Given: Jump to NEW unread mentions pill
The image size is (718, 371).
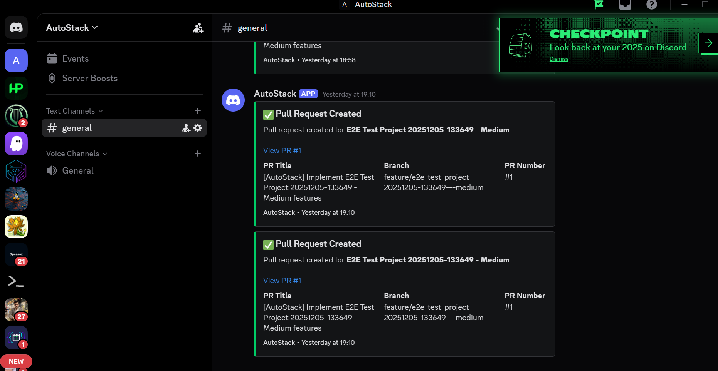Looking at the screenshot, I should (16, 361).
